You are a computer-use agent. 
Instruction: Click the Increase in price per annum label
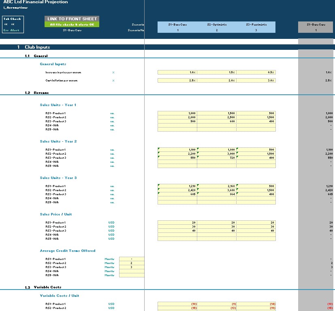coord(63,72)
